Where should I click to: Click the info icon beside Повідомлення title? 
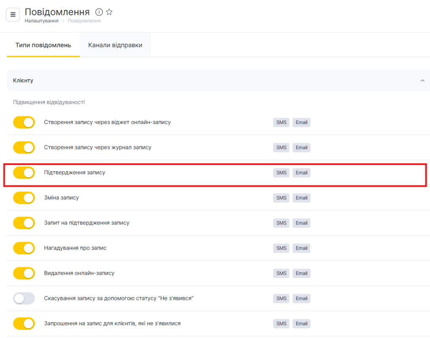click(99, 12)
